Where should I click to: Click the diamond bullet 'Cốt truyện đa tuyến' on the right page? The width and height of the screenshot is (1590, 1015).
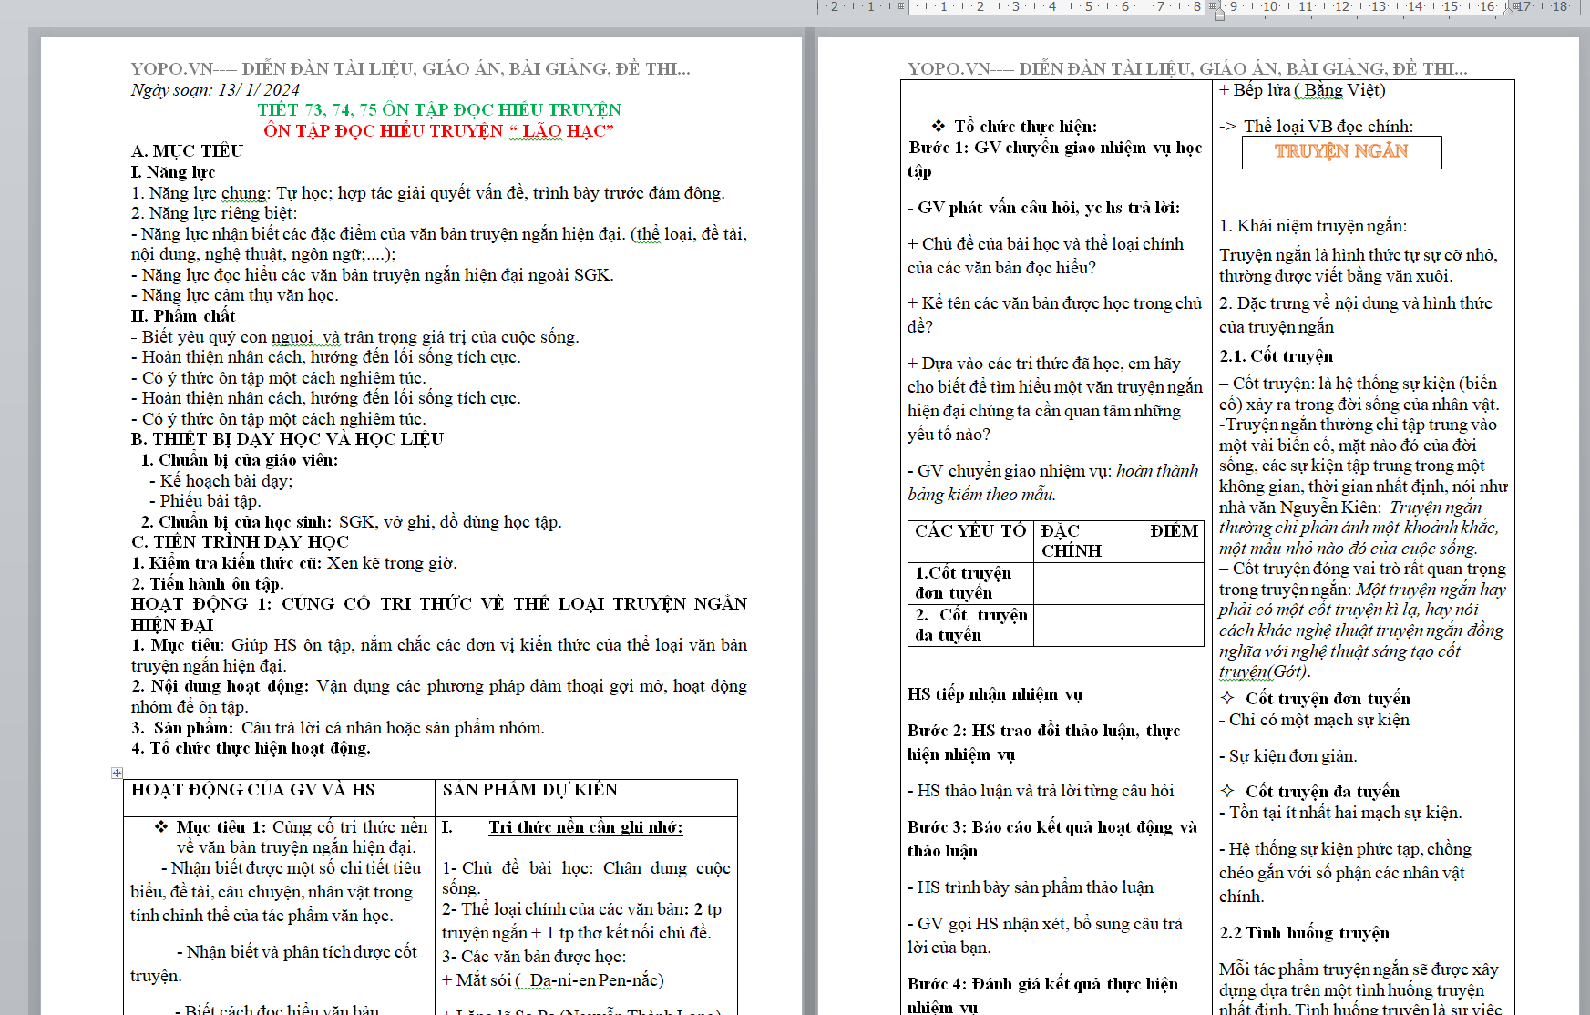[1310, 792]
